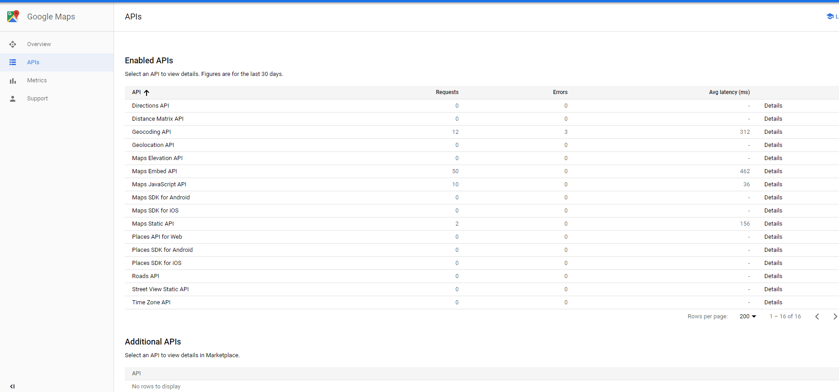Select the Places SDK for iOS name
The height and width of the screenshot is (392, 839).
pos(156,263)
